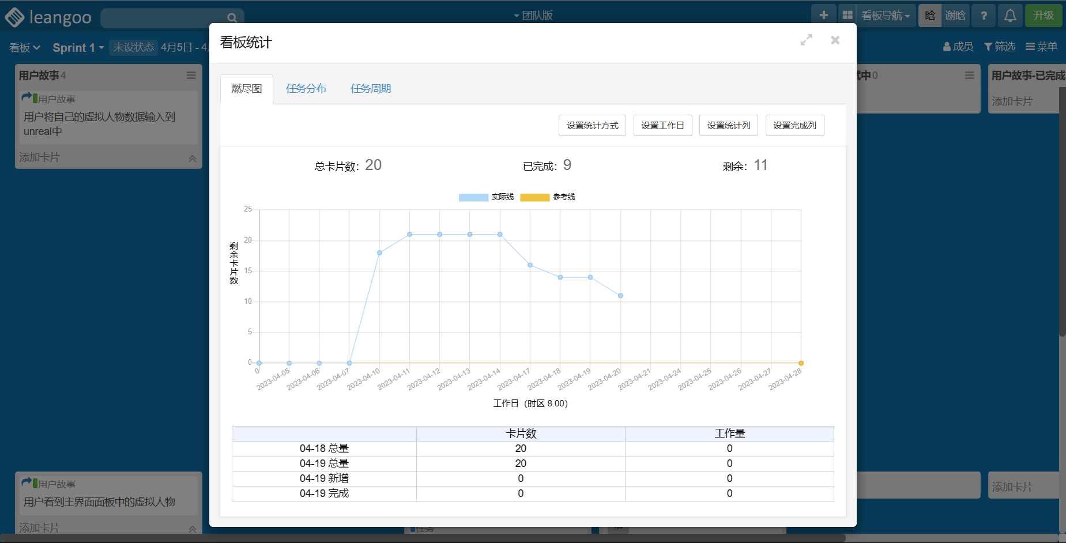Click the 设置统计列 button
1066x543 pixels.
[x=729, y=126]
